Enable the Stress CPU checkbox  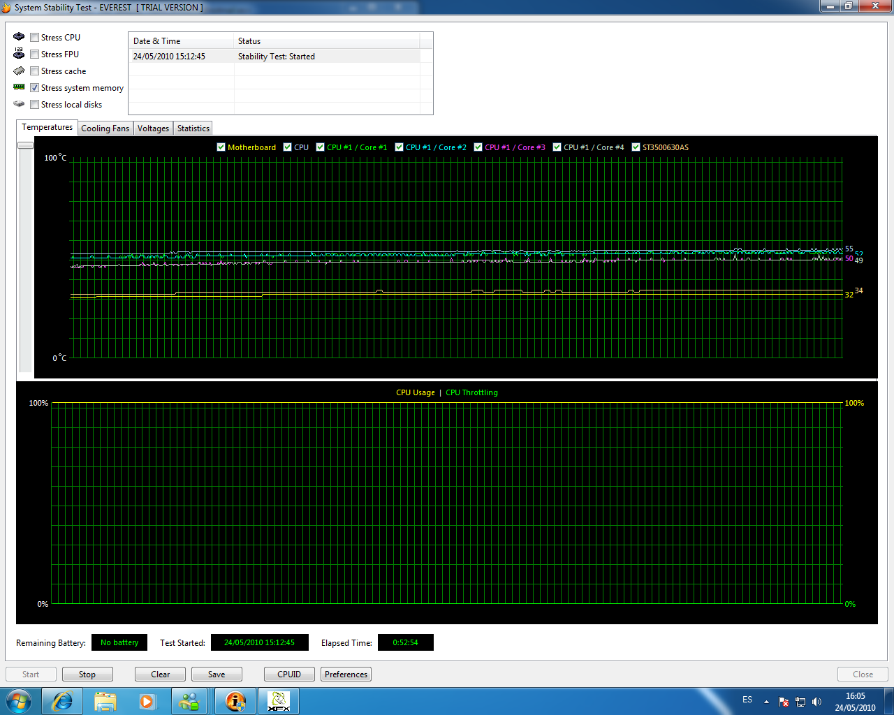(x=35, y=38)
